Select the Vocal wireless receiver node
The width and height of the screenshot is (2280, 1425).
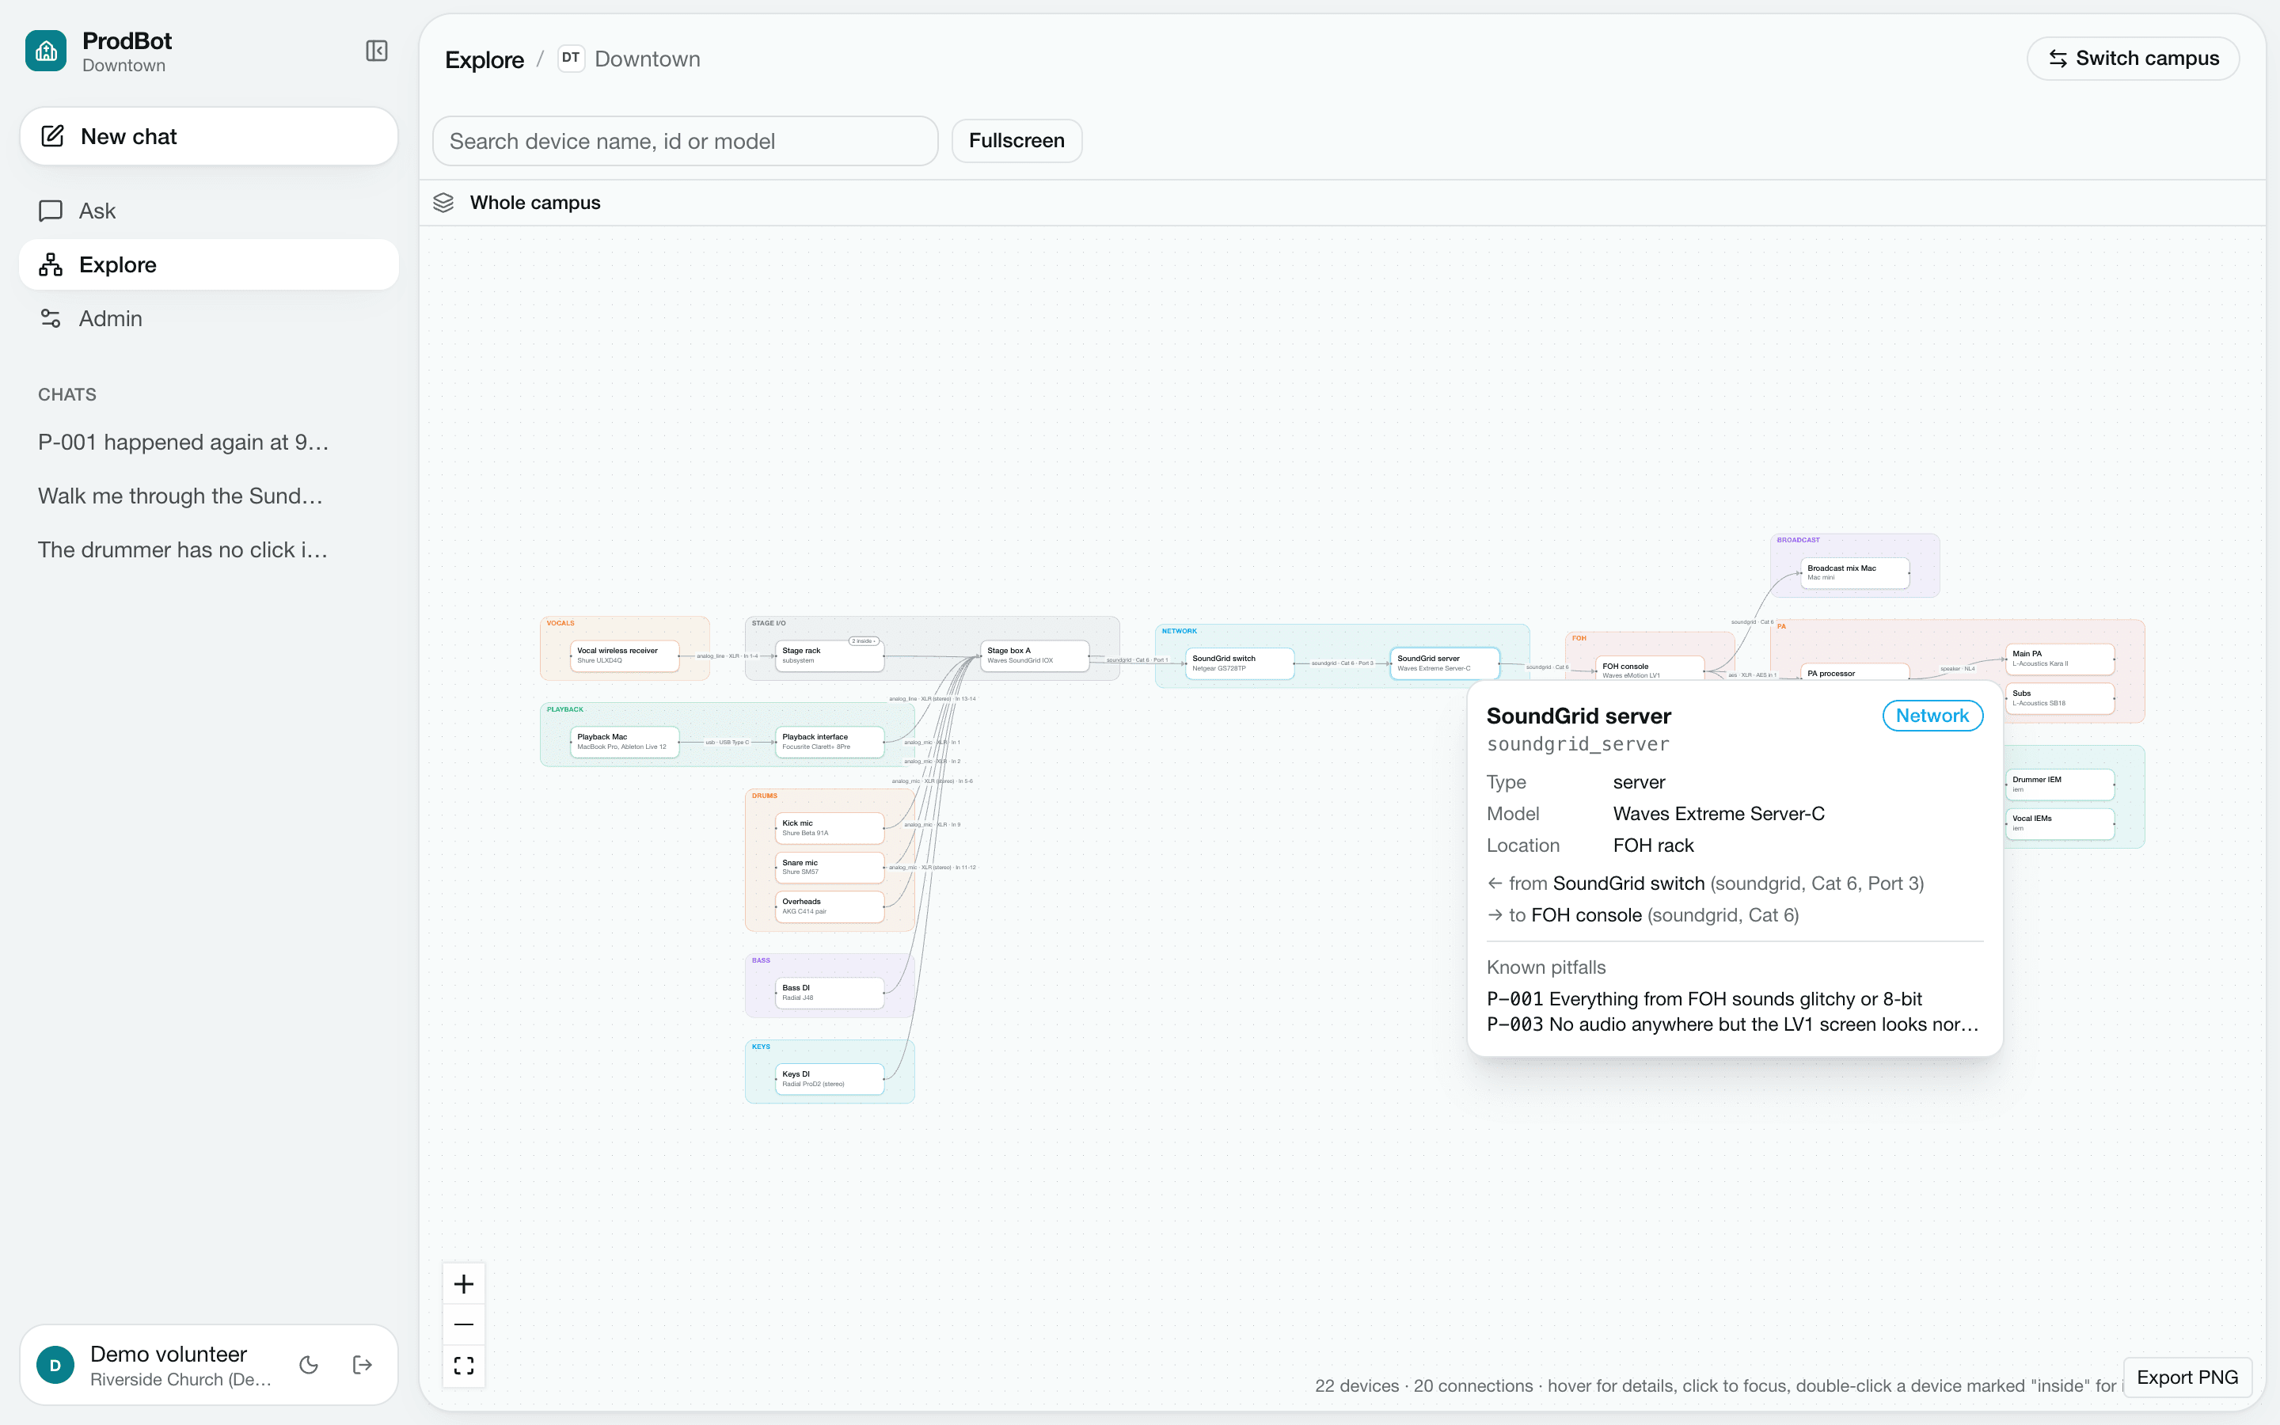(624, 655)
